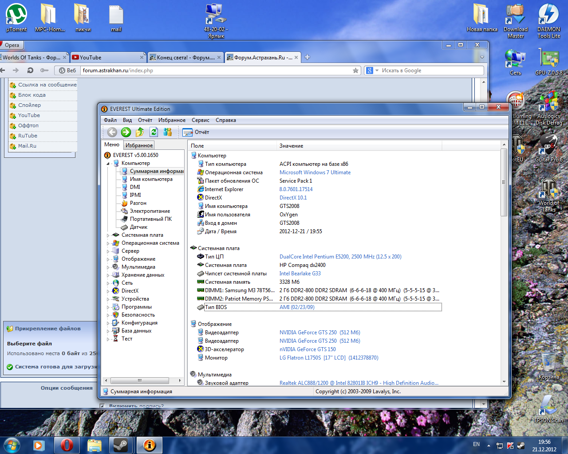Click the EVEREST details vertical scrollbar thumb
The image size is (568, 454).
coord(504,182)
